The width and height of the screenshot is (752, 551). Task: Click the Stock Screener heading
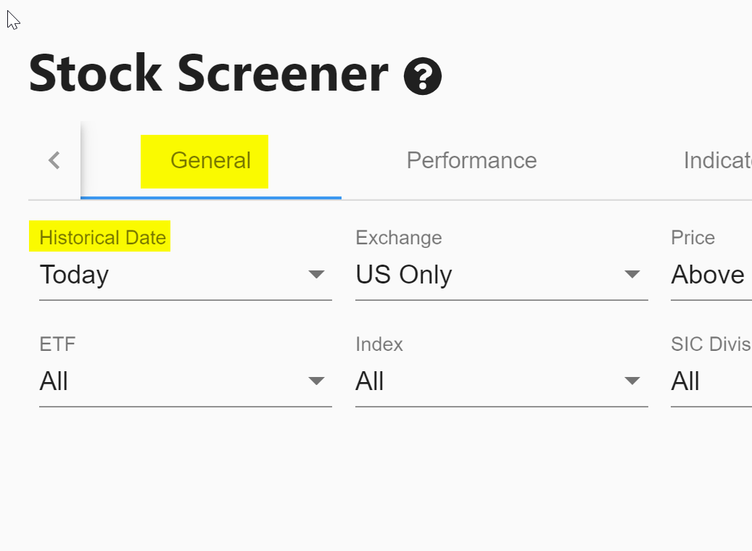pos(209,74)
